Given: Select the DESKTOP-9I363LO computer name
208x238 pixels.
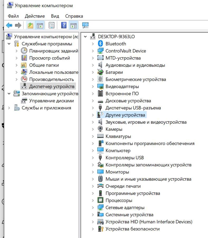Looking at the screenshot, I should 117,37.
